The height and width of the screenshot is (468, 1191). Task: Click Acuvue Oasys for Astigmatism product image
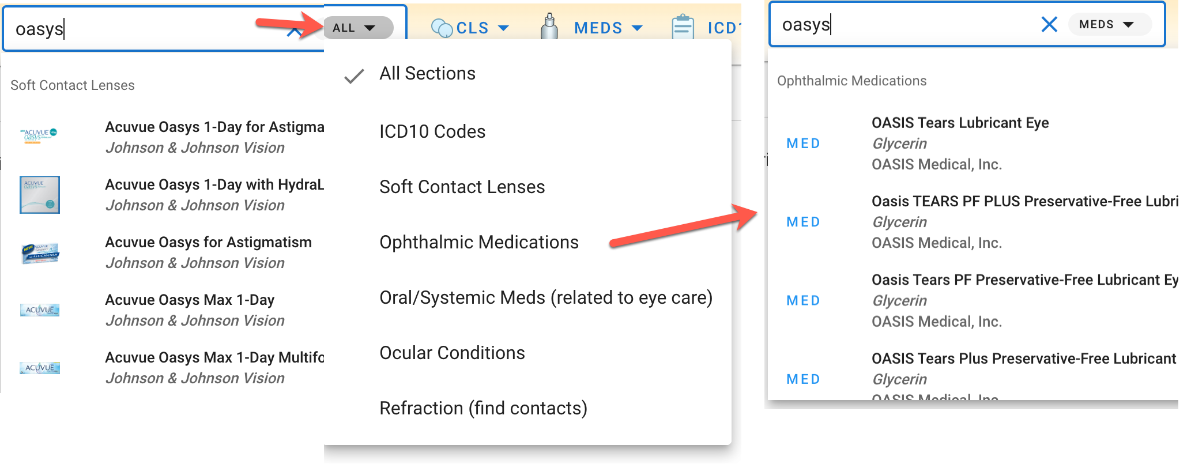tap(39, 252)
